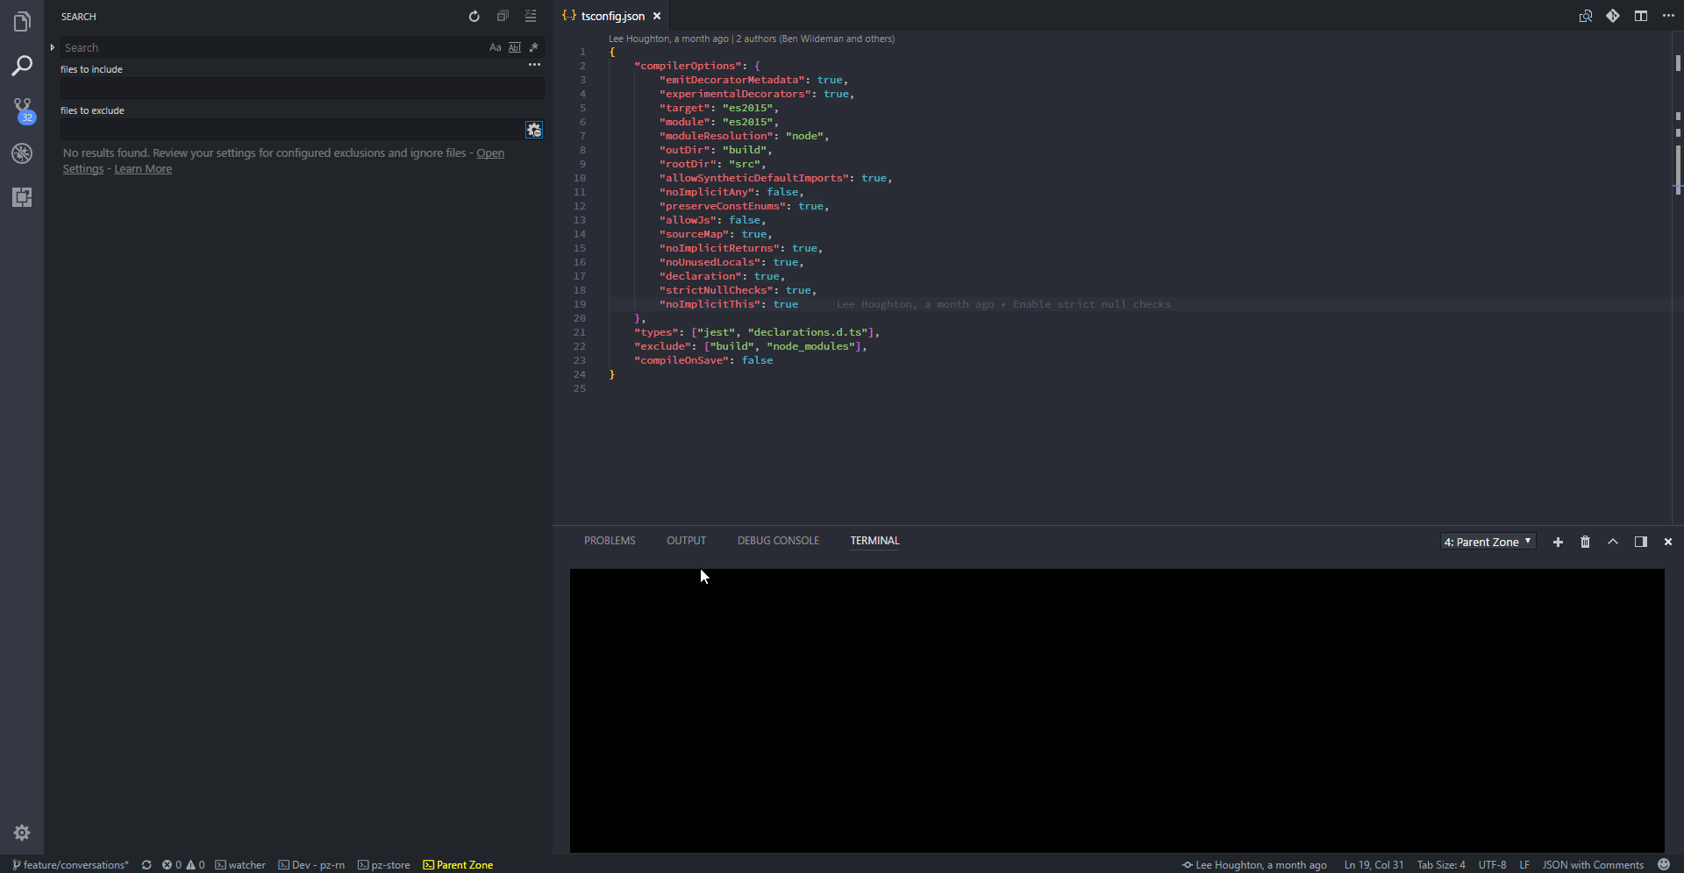Toggle whole word matching
The width and height of the screenshot is (1684, 873).
point(515,47)
